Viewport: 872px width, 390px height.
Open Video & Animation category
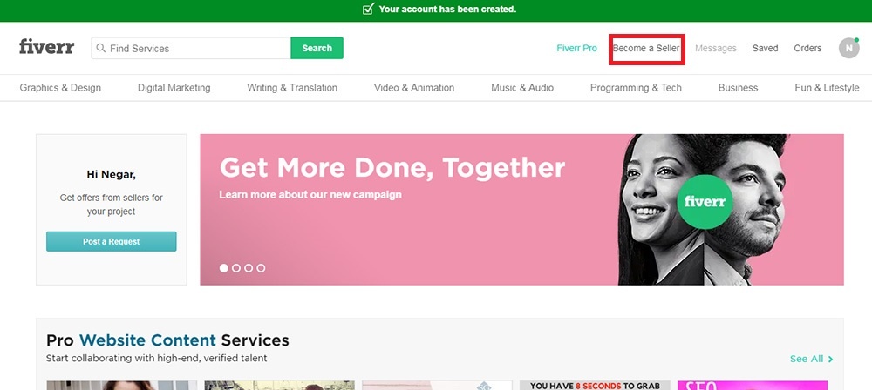pos(413,88)
